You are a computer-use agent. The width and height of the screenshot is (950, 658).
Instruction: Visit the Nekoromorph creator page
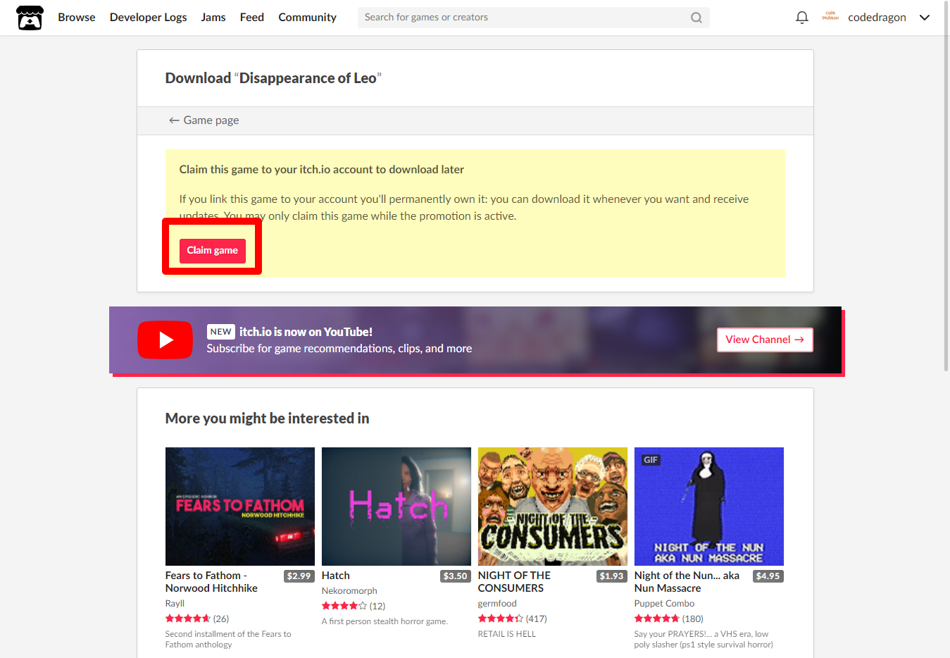pyautogui.click(x=349, y=591)
